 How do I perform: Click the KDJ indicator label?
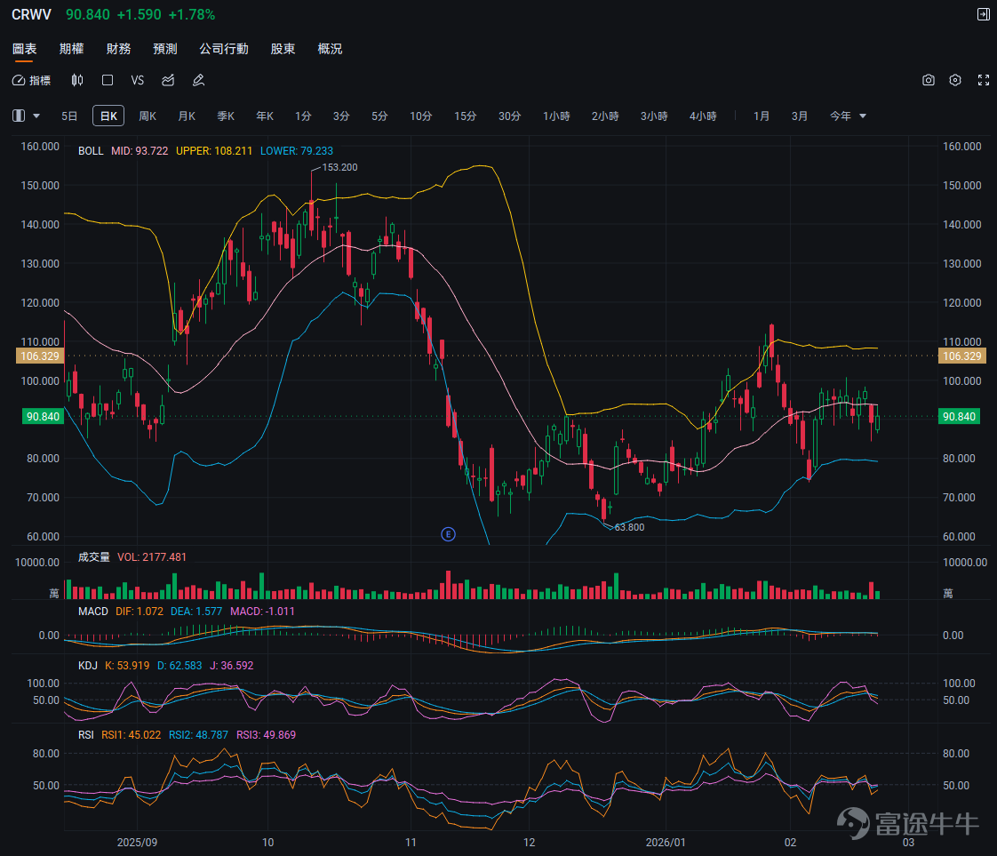tap(88, 665)
